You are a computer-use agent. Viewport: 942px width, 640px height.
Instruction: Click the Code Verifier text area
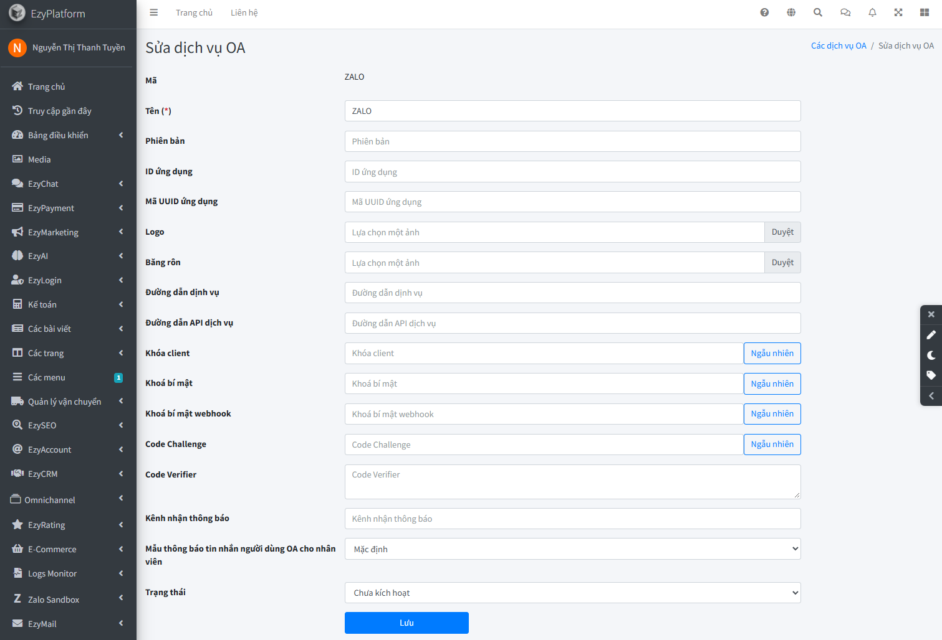(572, 482)
